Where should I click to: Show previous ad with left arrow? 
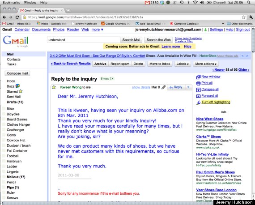click(x=242, y=56)
